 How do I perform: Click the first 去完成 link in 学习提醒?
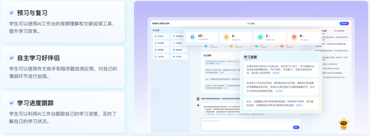[x=276, y=73]
